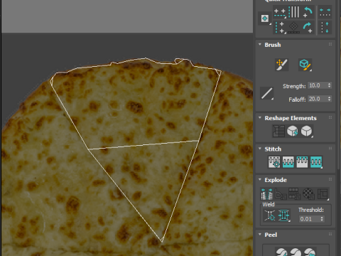341x256 pixels.
Task: Rotate selection 90 degrees clockwise
Action: 308,28
